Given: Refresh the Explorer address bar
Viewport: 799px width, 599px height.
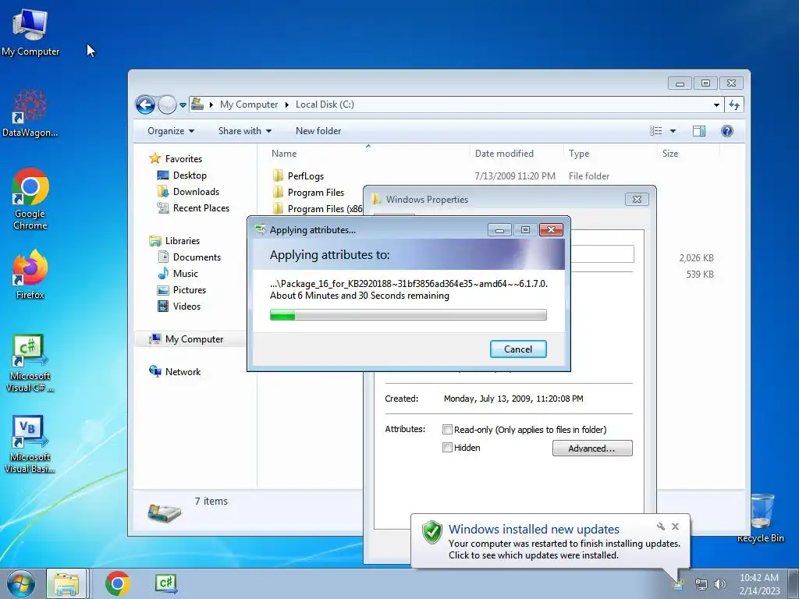Looking at the screenshot, I should 733,105.
